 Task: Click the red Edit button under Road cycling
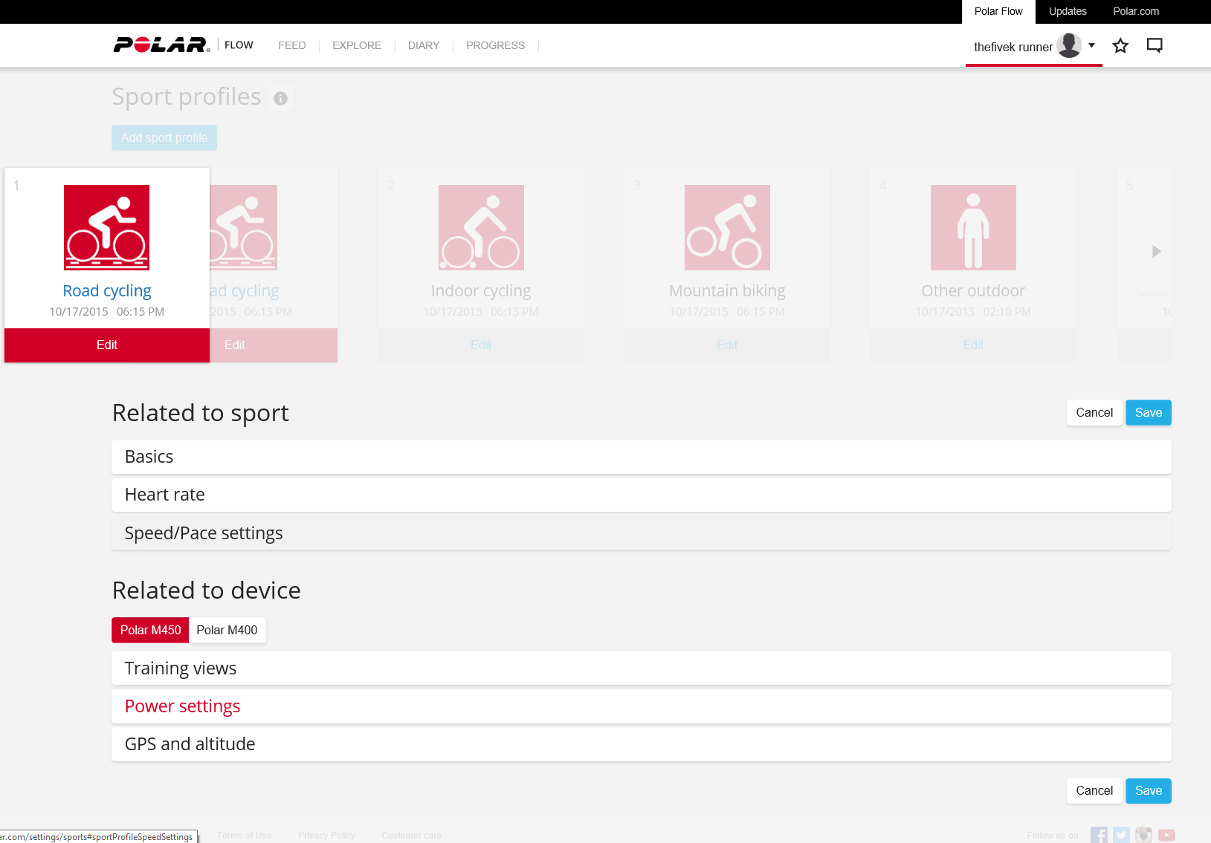pyautogui.click(x=107, y=345)
